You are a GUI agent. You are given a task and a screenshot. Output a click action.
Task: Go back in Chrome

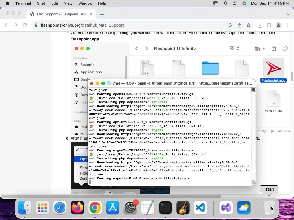[6, 25]
